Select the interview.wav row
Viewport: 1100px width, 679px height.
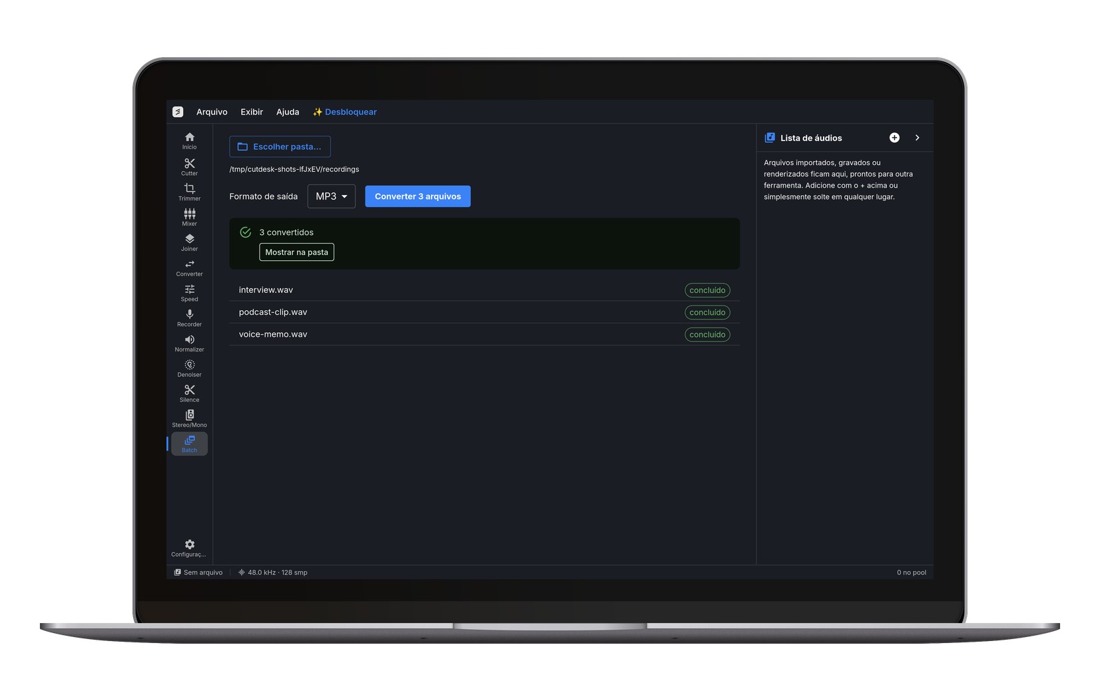coord(484,290)
